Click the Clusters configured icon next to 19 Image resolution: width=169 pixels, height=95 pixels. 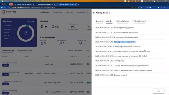coord(42,27)
